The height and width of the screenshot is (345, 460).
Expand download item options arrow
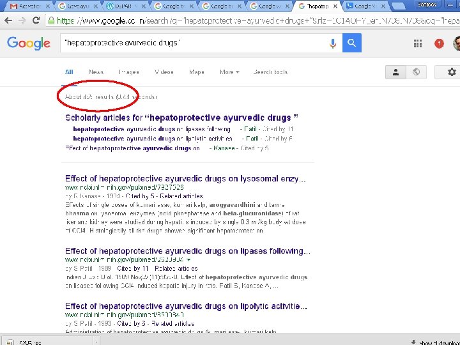[96, 342]
